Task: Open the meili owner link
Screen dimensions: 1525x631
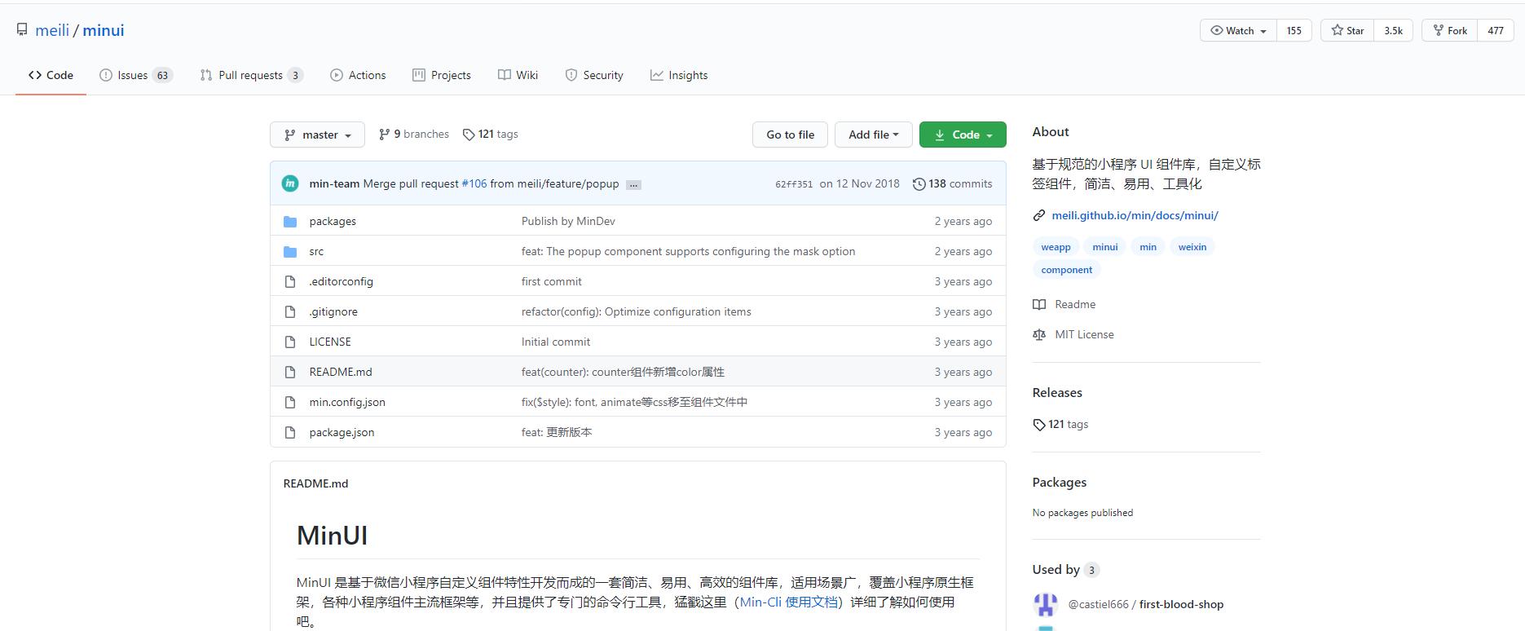Action: [52, 30]
